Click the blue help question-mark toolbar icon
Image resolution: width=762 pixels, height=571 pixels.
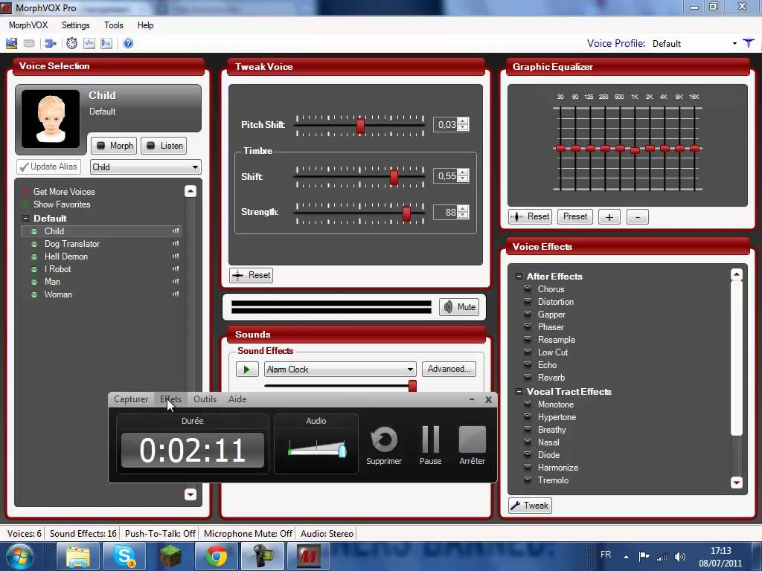(128, 43)
